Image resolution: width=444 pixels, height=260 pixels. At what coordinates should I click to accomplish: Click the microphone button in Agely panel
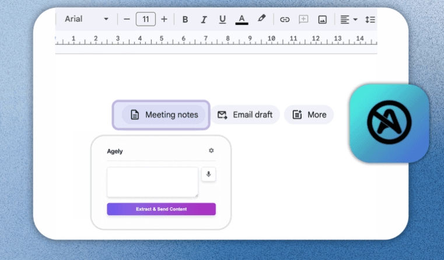[x=208, y=174]
